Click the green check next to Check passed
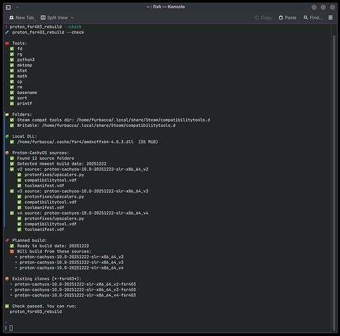This screenshot has height=336, width=340. tap(7, 306)
